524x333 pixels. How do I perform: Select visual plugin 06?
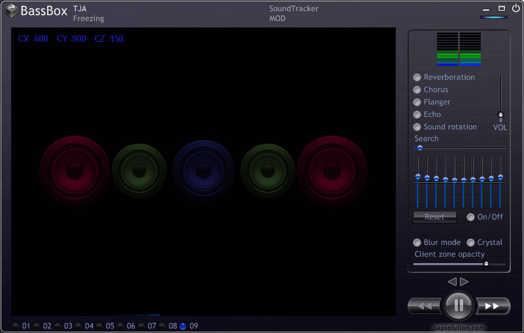click(x=120, y=326)
